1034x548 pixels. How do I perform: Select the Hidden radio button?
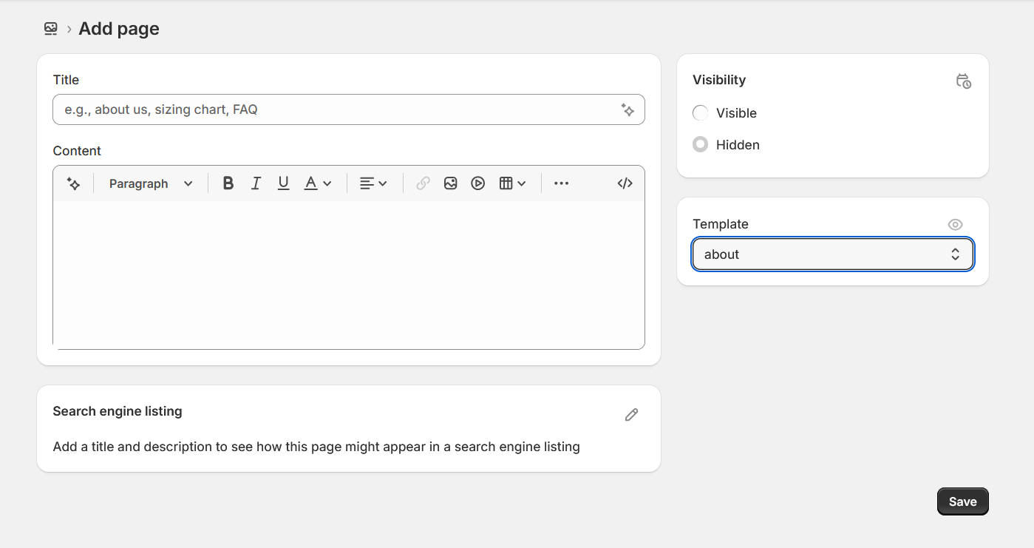tap(700, 144)
